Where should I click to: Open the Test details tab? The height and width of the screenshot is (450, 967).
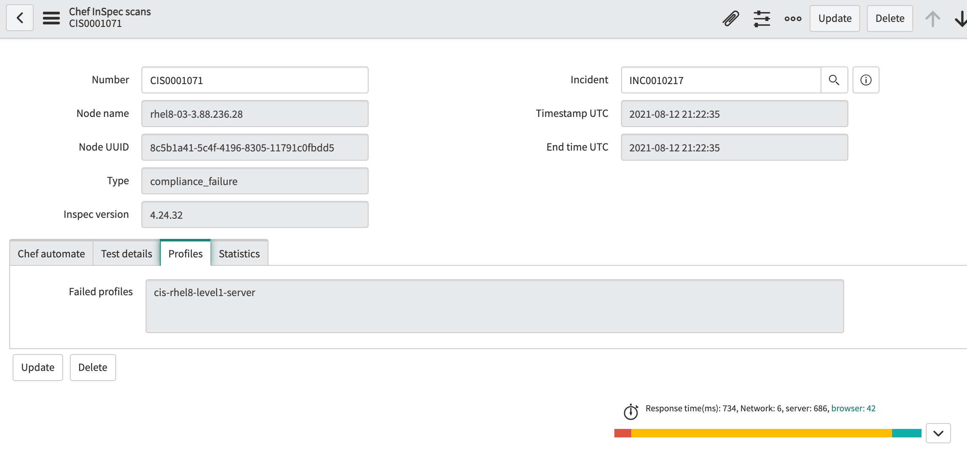click(x=127, y=254)
